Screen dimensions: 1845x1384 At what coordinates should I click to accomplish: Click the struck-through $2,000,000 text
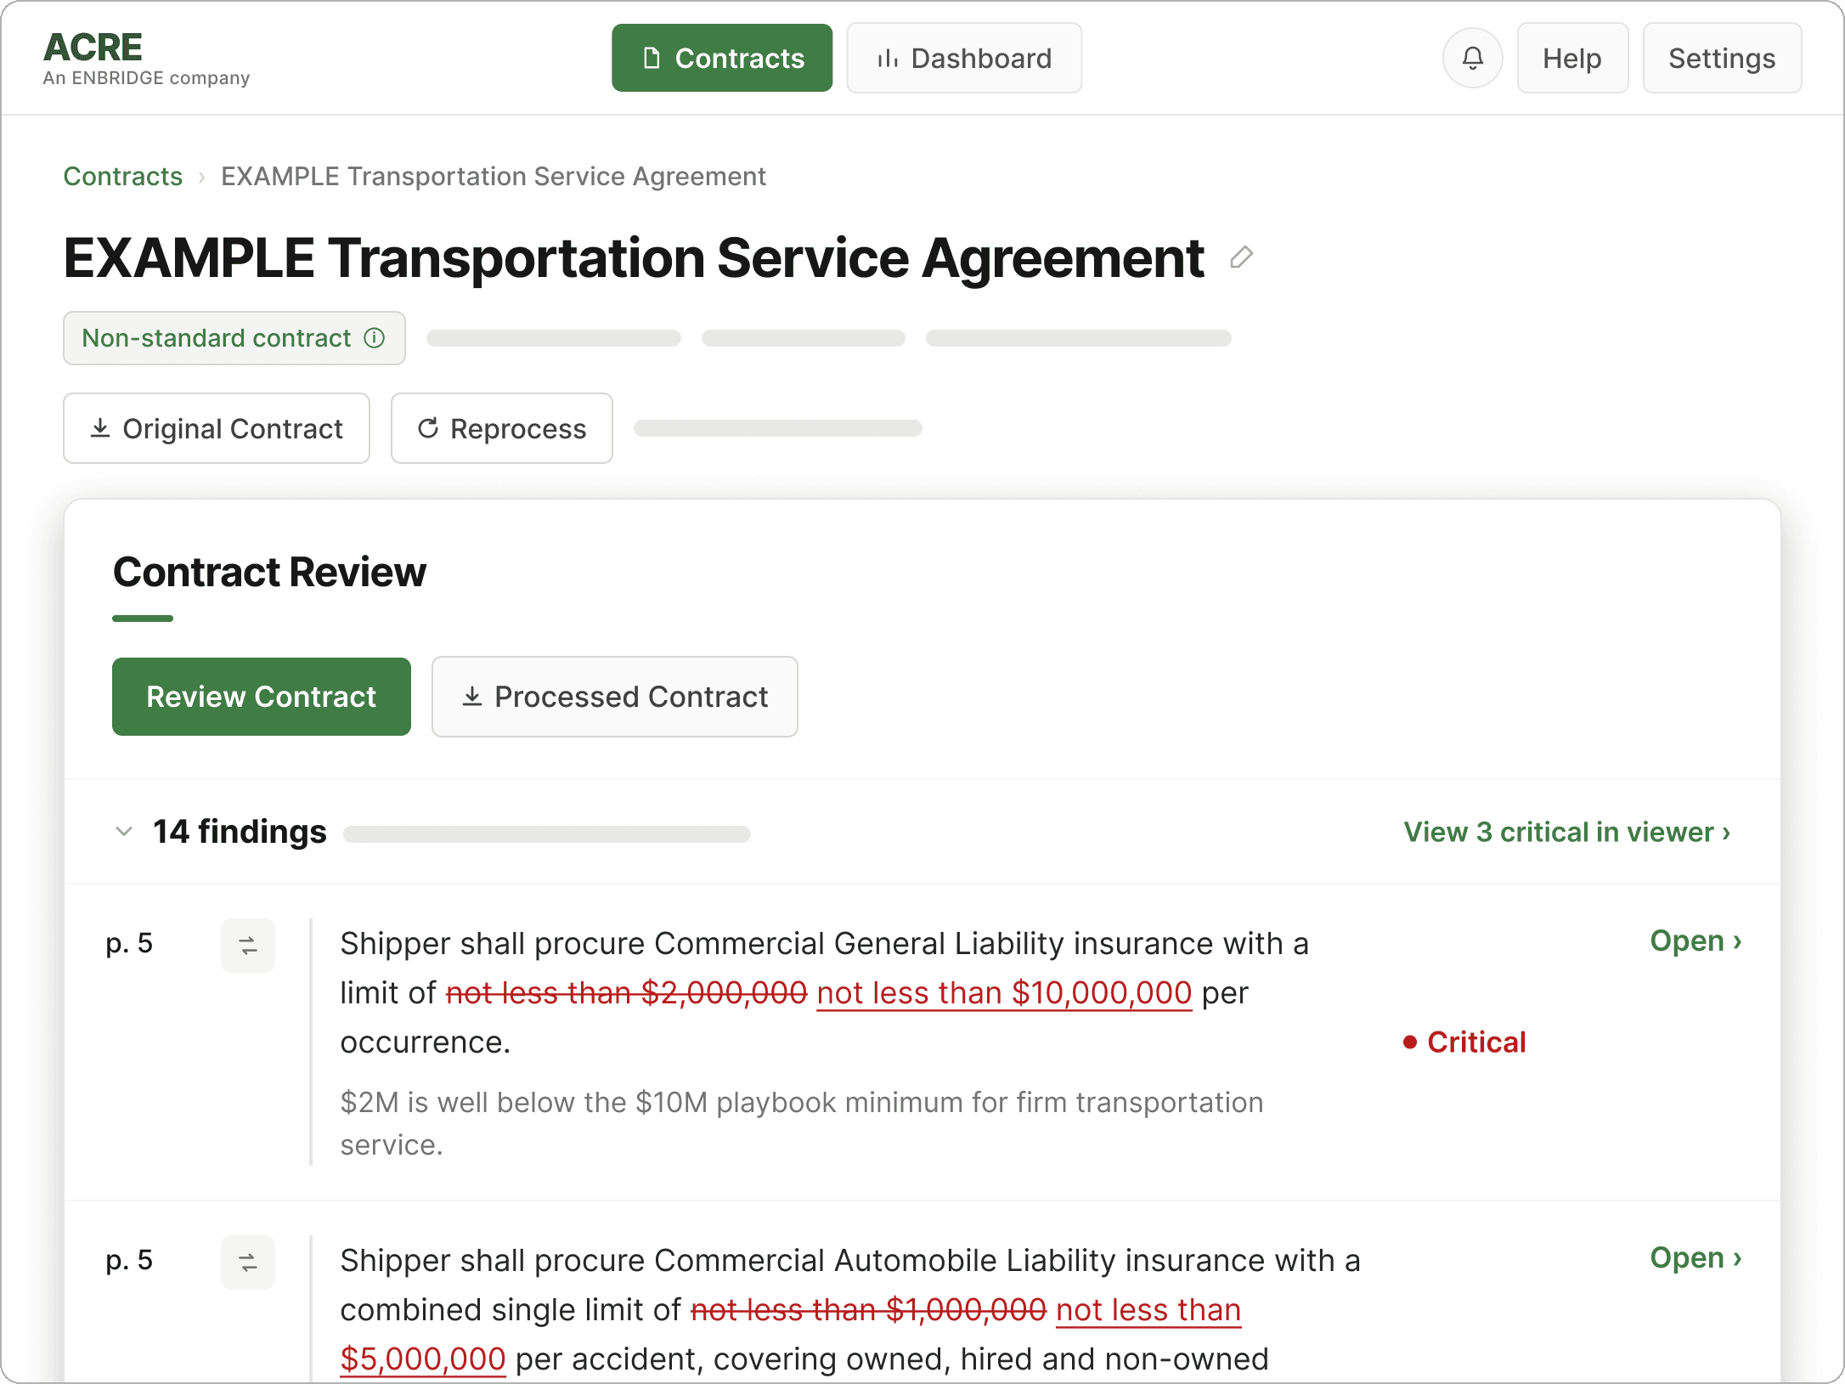coord(626,992)
